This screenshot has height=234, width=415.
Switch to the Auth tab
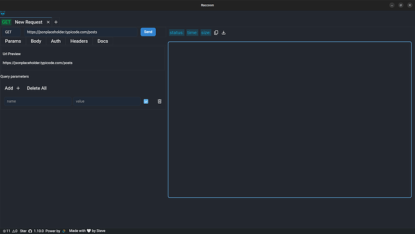pos(55,41)
